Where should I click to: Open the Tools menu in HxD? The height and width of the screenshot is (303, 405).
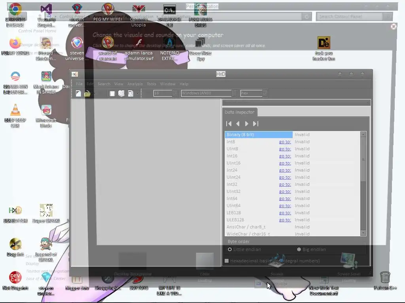[x=151, y=84]
